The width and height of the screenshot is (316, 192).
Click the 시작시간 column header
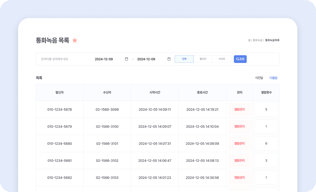coord(155,92)
